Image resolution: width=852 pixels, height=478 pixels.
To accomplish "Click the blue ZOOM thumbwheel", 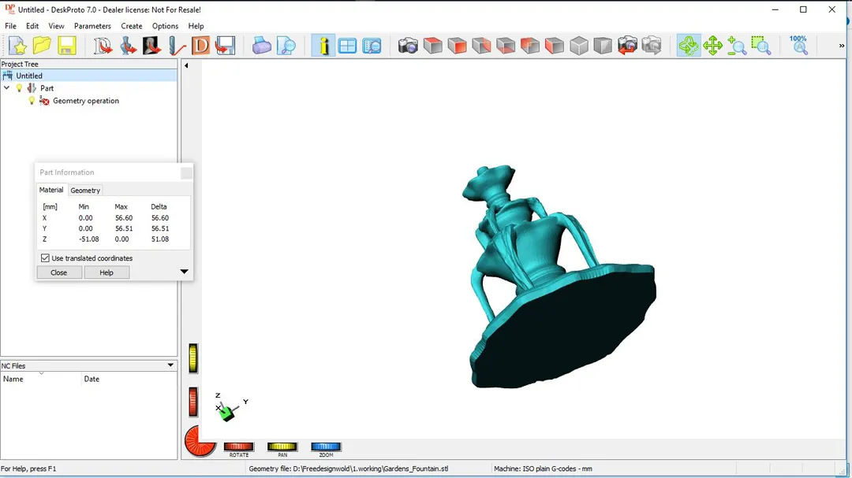I will tap(326, 447).
